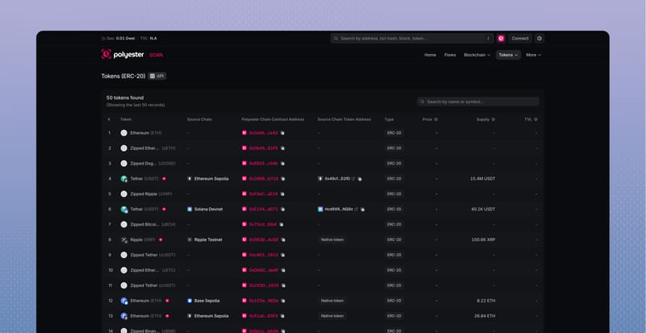Copy contract address in Ripple (XRP) row
This screenshot has height=333, width=646.
[283, 239]
